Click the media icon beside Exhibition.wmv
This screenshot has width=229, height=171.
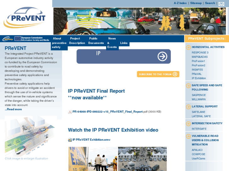[x=70, y=140]
